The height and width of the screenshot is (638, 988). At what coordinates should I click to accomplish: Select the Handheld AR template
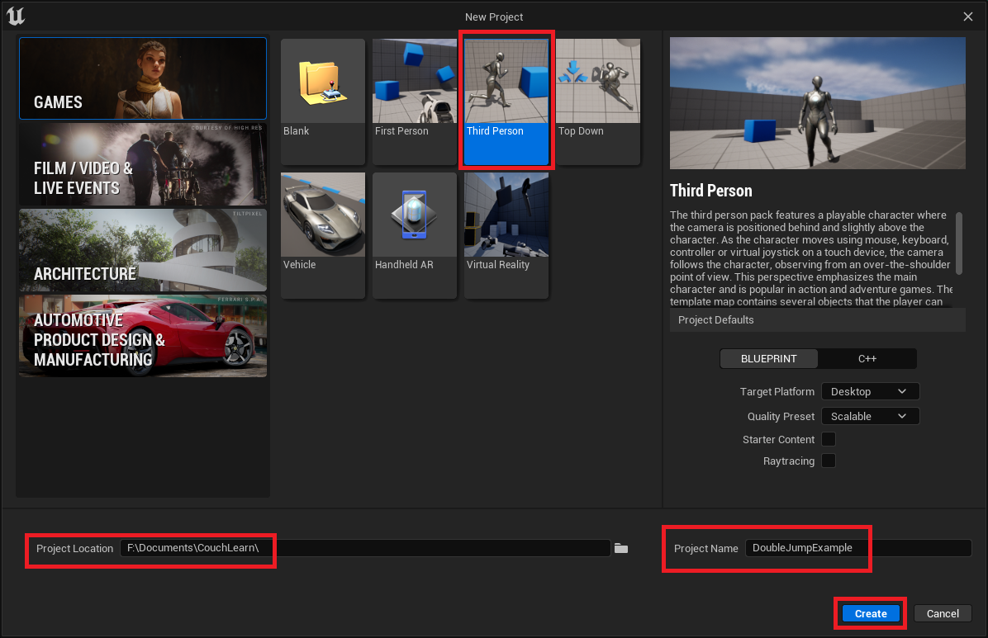coord(414,235)
